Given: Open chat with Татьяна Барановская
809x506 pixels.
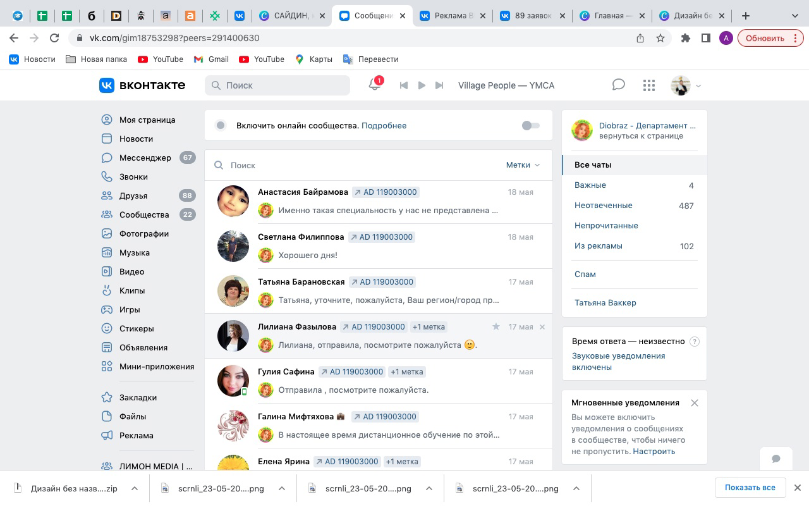Looking at the screenshot, I should point(379,291).
